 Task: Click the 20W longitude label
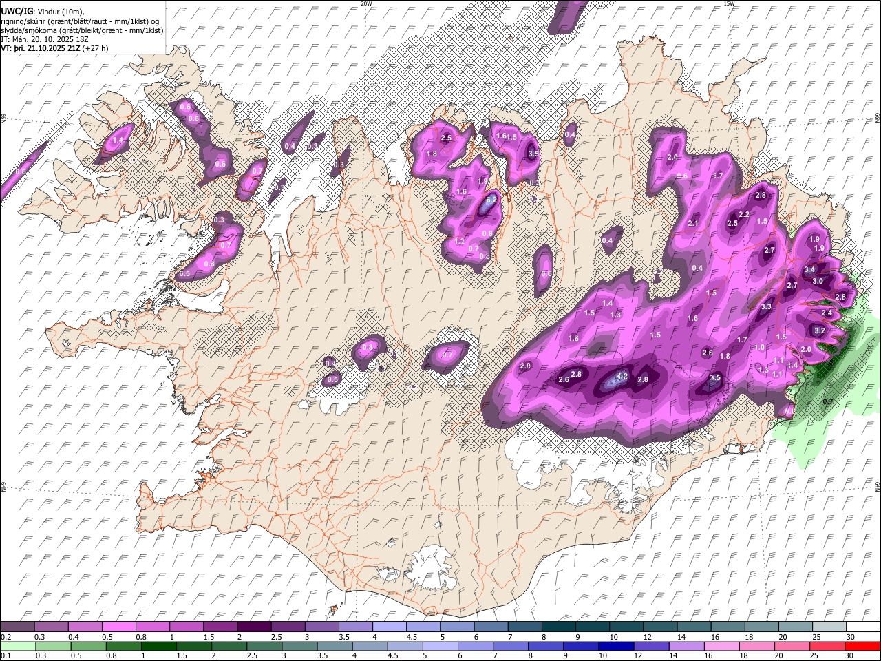click(x=366, y=3)
